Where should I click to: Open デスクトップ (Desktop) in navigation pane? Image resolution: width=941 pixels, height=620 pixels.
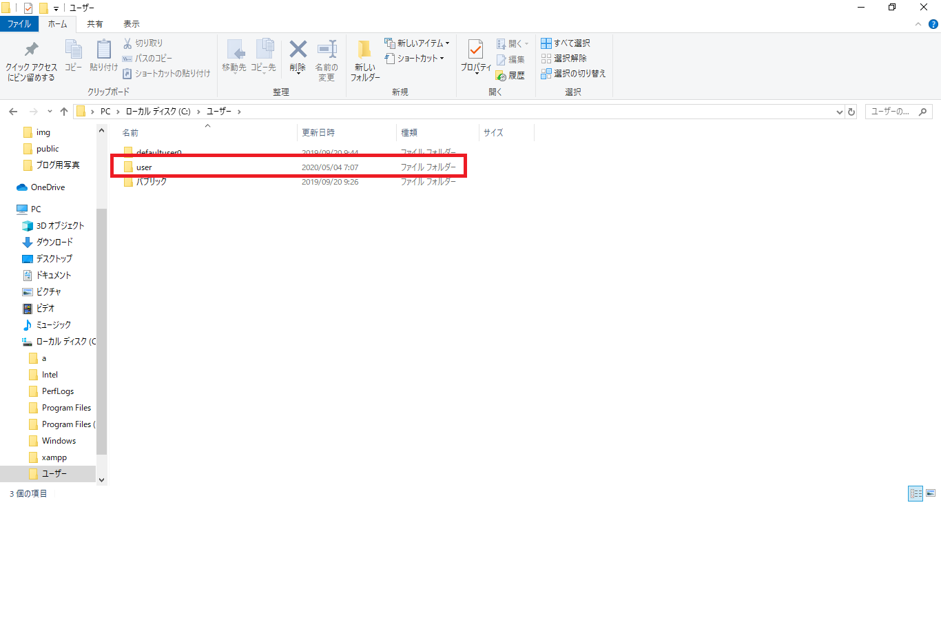point(47,259)
